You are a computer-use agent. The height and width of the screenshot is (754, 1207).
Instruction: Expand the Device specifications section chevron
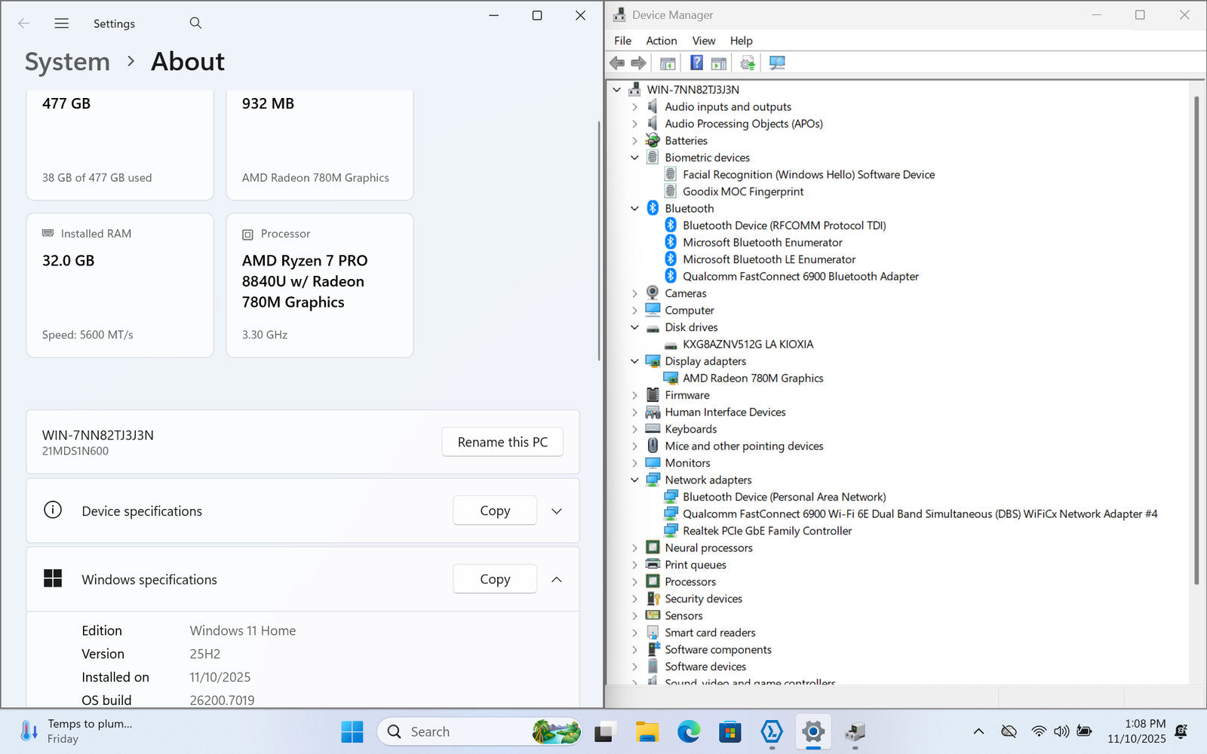coord(557,511)
